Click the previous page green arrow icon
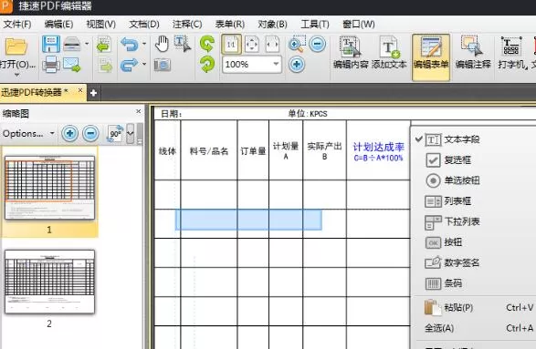 [104, 44]
